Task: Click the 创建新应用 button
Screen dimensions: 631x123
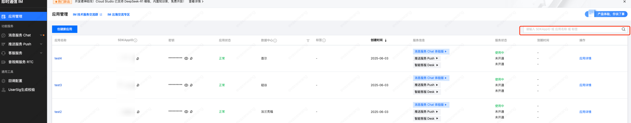Action: (65, 29)
